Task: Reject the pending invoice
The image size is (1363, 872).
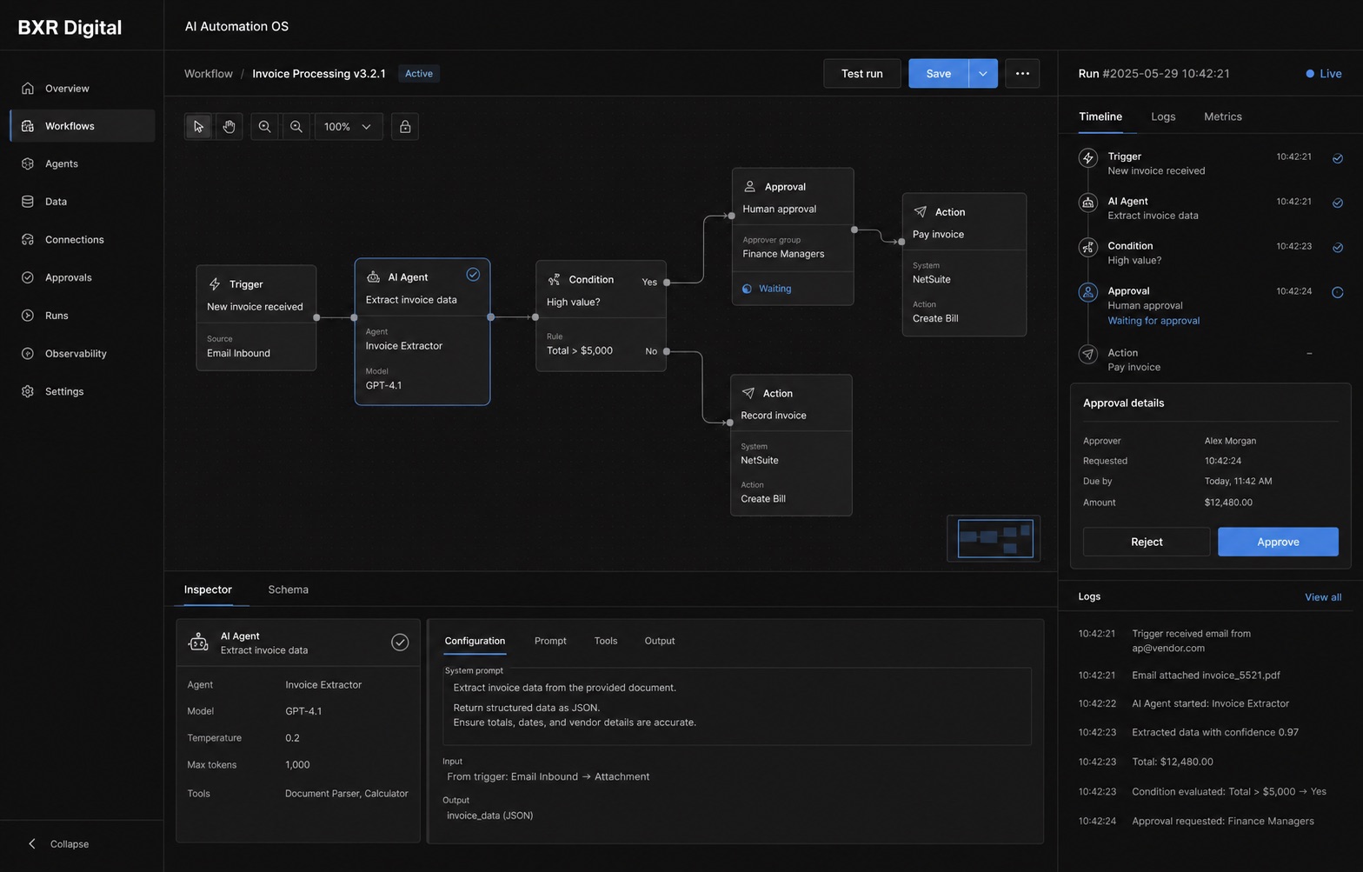Action: point(1147,542)
